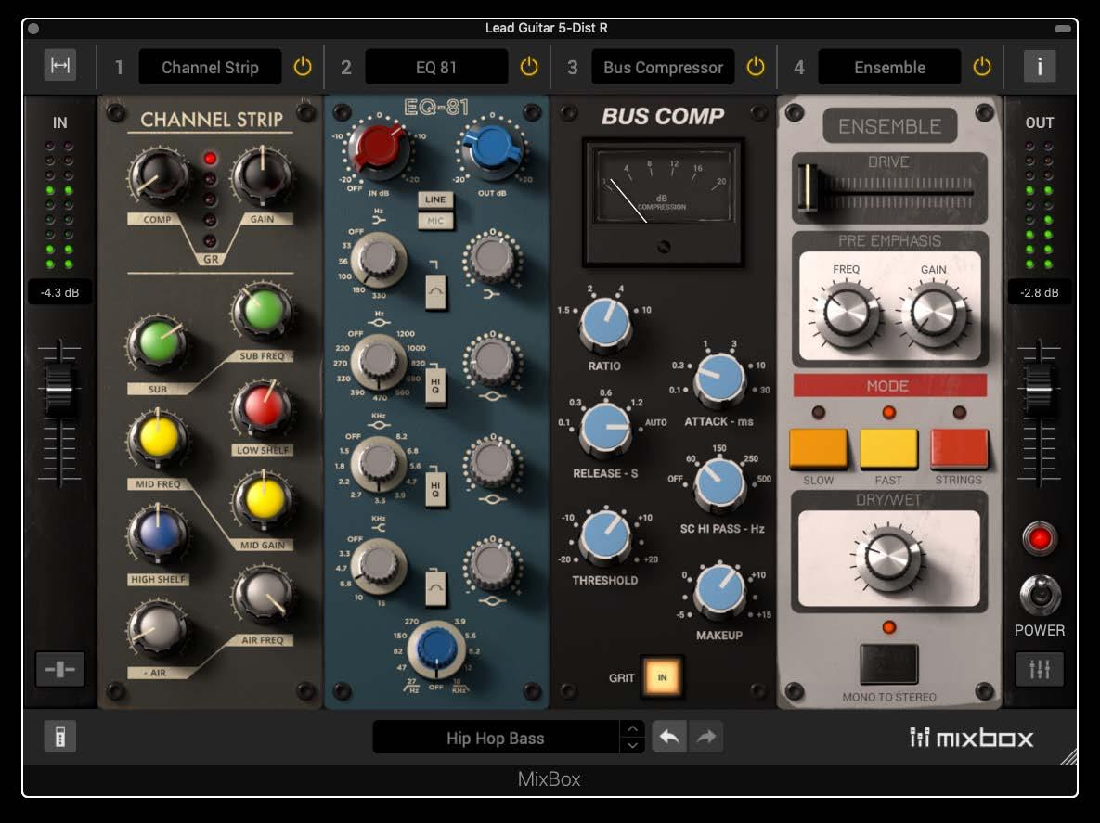Open the EQ 81 slot selector
This screenshot has height=823, width=1100.
pos(436,68)
